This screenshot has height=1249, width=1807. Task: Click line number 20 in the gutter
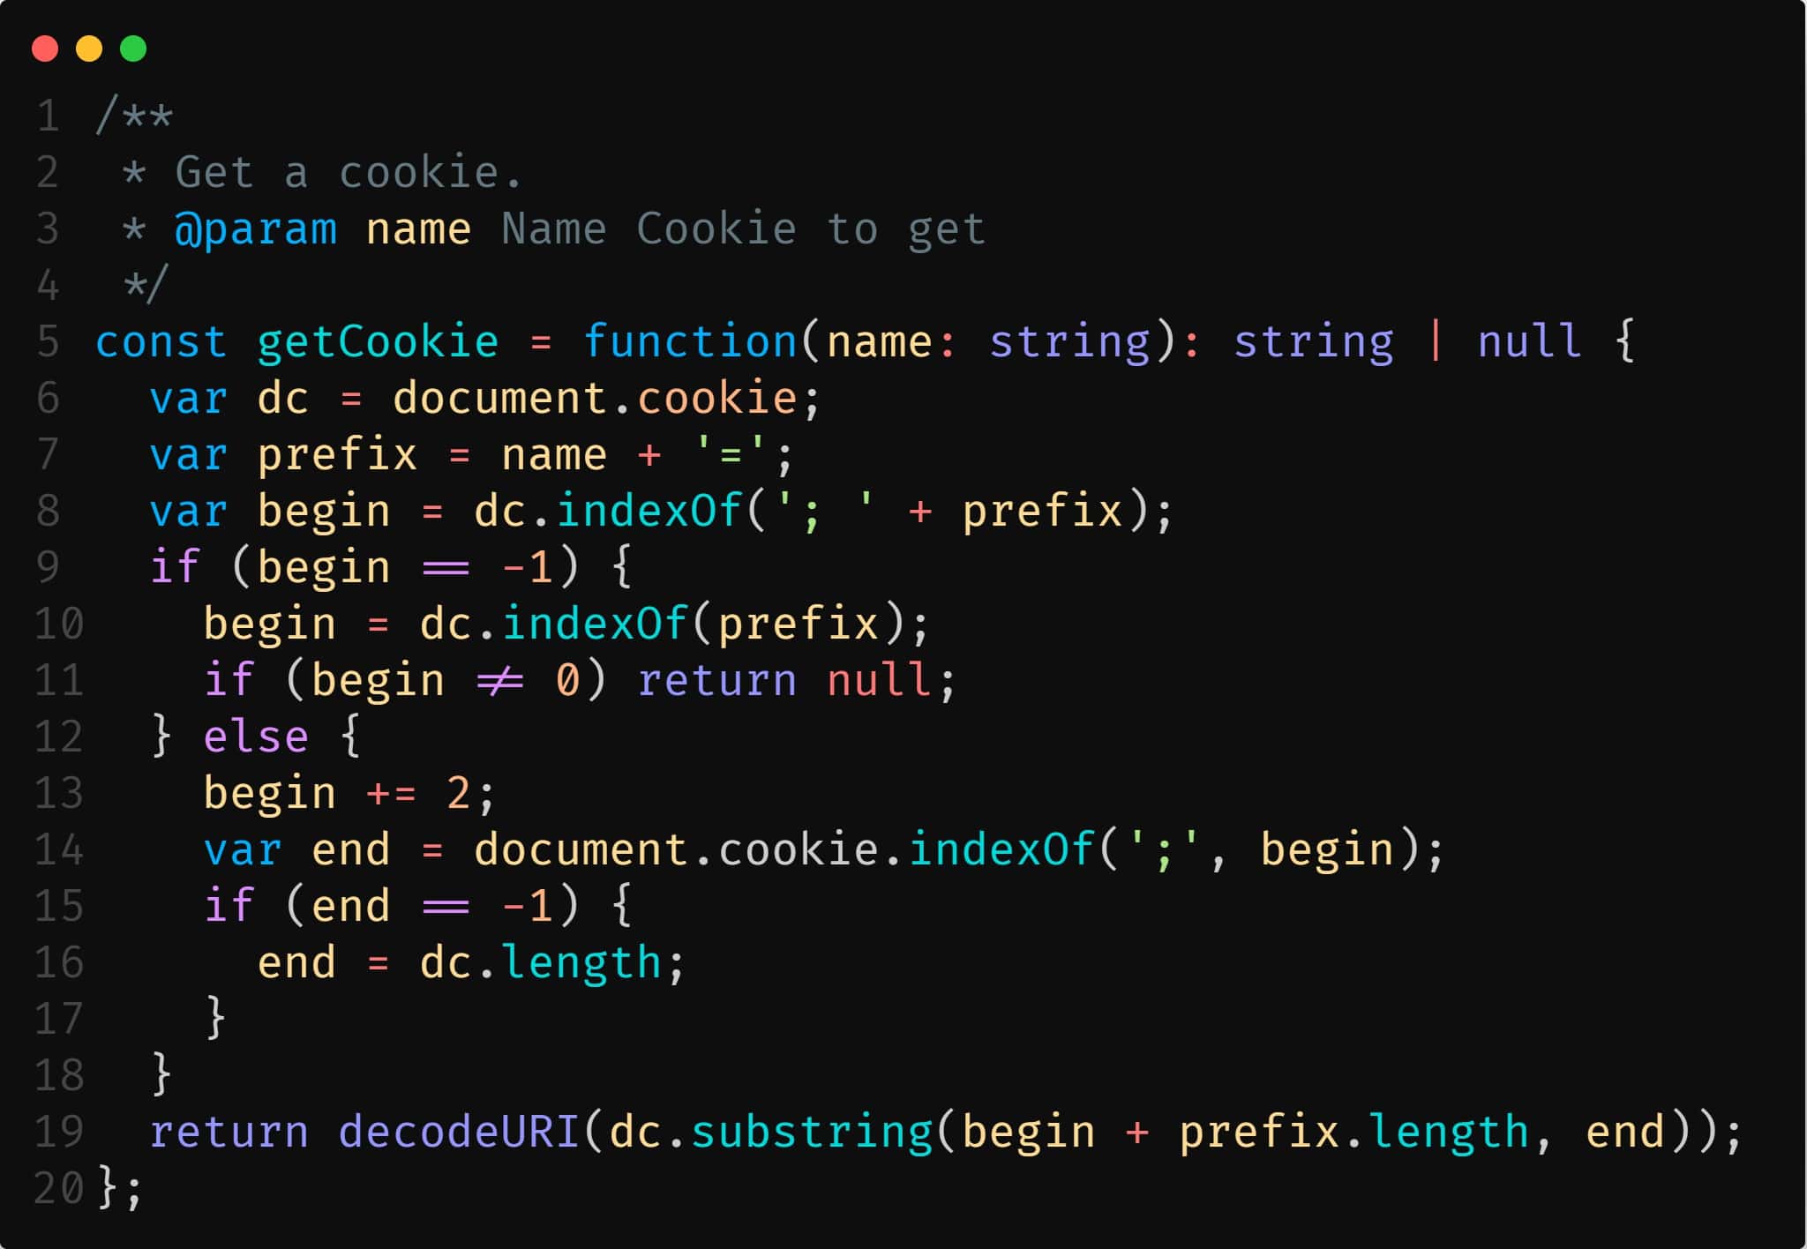pos(59,1188)
